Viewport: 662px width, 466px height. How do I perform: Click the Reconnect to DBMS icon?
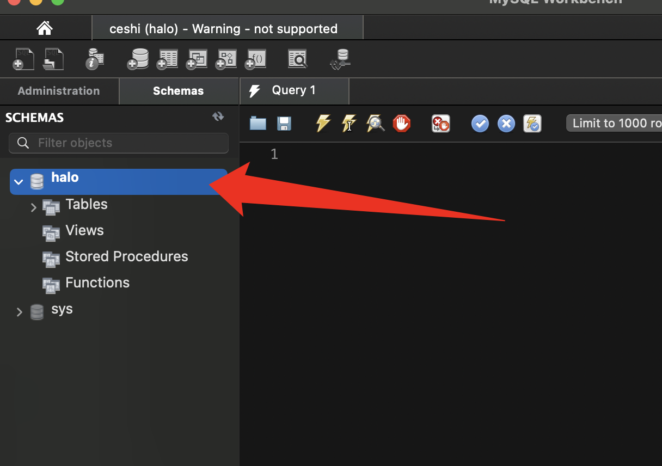[x=341, y=59]
